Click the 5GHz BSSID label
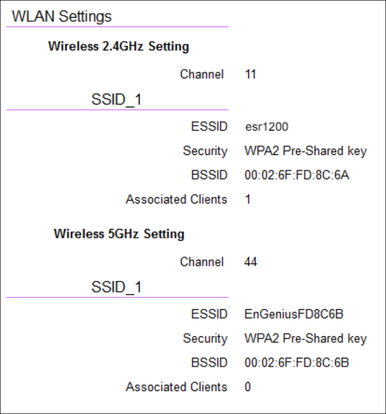Image resolution: width=386 pixels, height=414 pixels. 209,363
